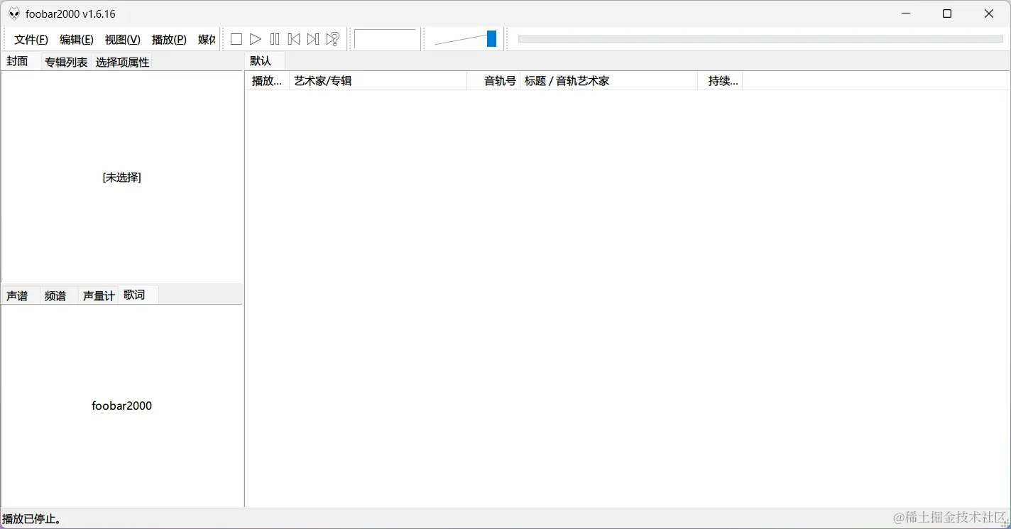Open the 文件 menu
The height and width of the screenshot is (529, 1011).
pyautogui.click(x=31, y=40)
